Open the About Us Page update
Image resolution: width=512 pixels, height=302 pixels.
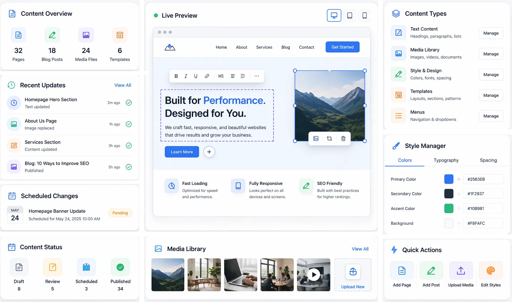coord(70,124)
